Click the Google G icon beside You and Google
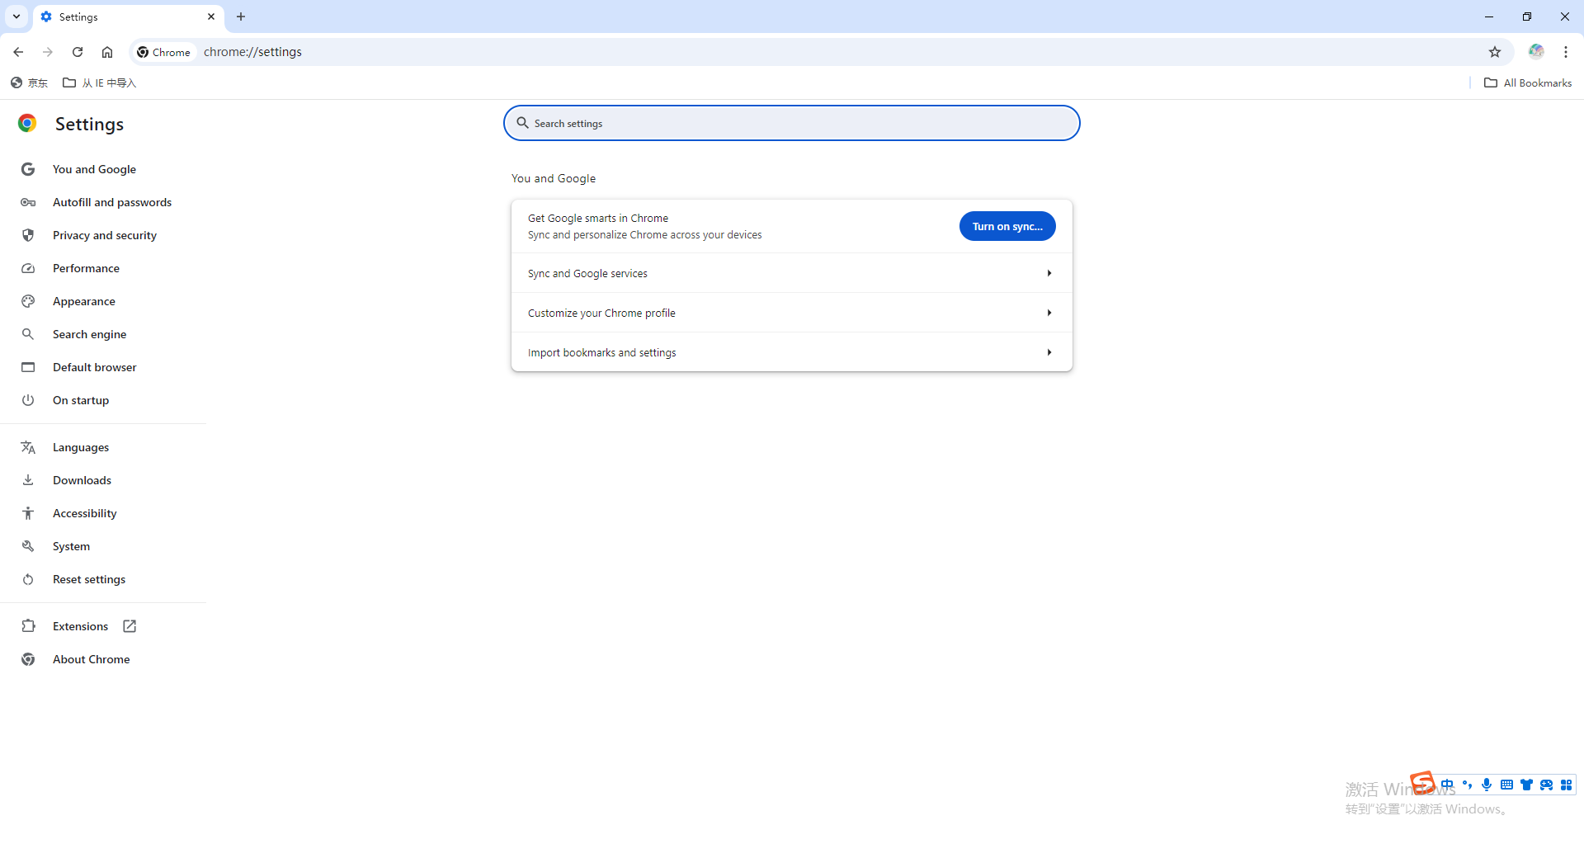Viewport: 1584px width, 858px height. click(28, 169)
